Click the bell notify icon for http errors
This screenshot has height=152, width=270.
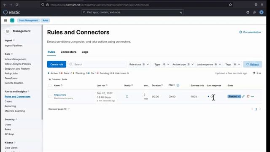[x=127, y=97]
